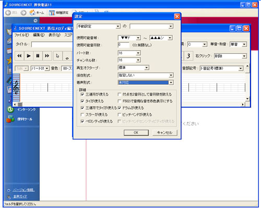
Task: Open the 表示(V) menu
Action: pos(54,35)
